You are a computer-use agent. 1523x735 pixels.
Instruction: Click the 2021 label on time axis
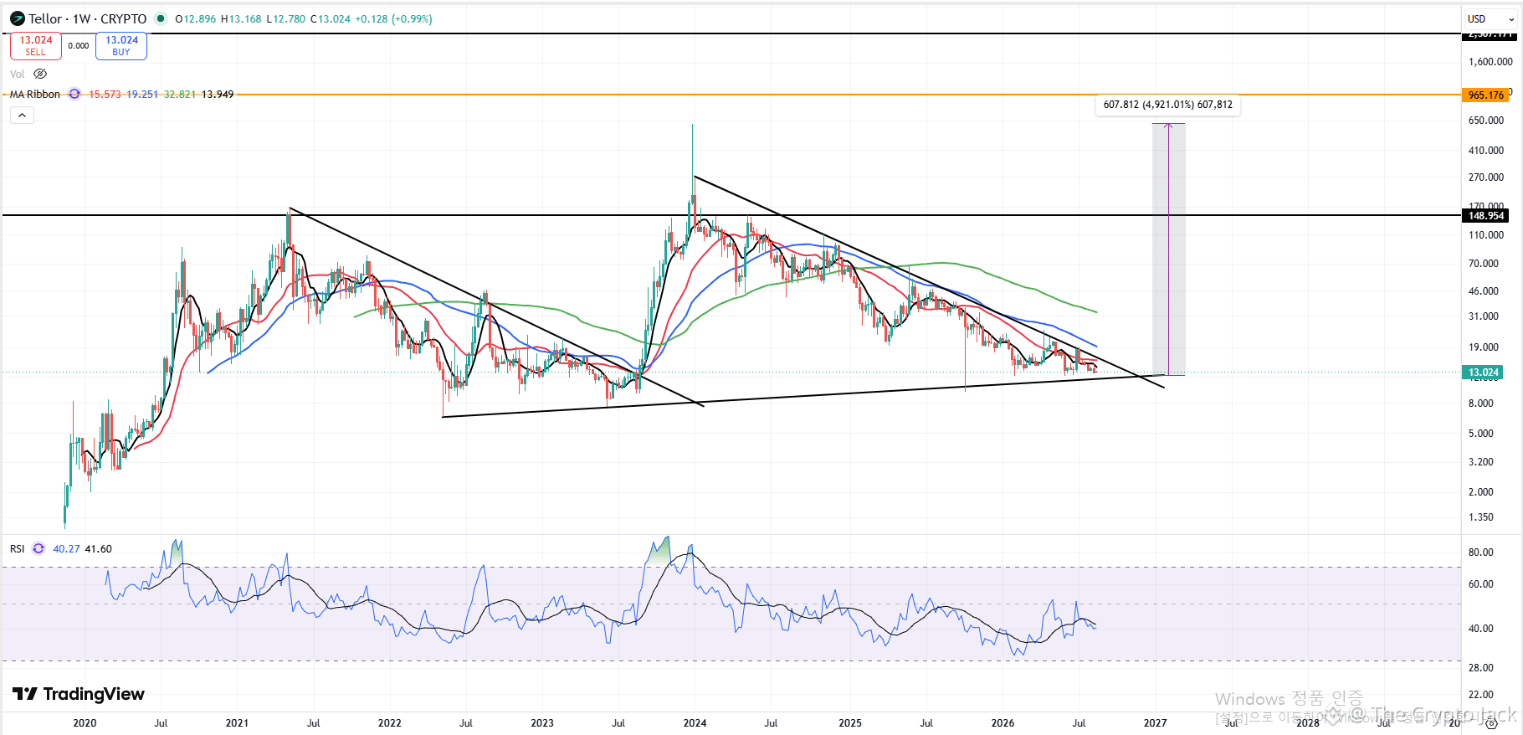coord(237,722)
